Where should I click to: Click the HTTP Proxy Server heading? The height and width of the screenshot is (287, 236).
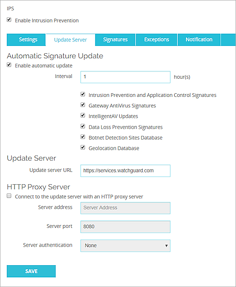pos(38,187)
